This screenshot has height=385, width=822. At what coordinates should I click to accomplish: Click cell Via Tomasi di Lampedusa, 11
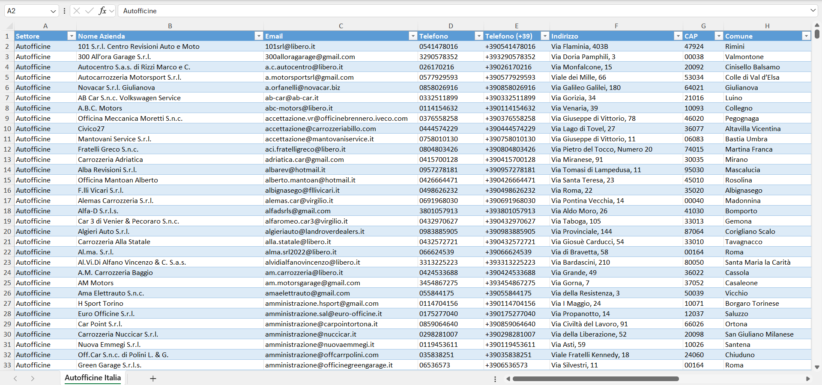616,170
